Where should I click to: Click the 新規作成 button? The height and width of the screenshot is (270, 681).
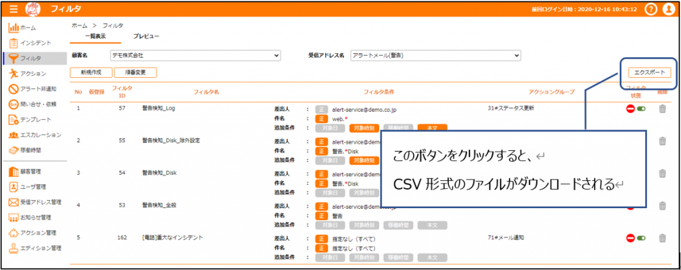(x=90, y=72)
